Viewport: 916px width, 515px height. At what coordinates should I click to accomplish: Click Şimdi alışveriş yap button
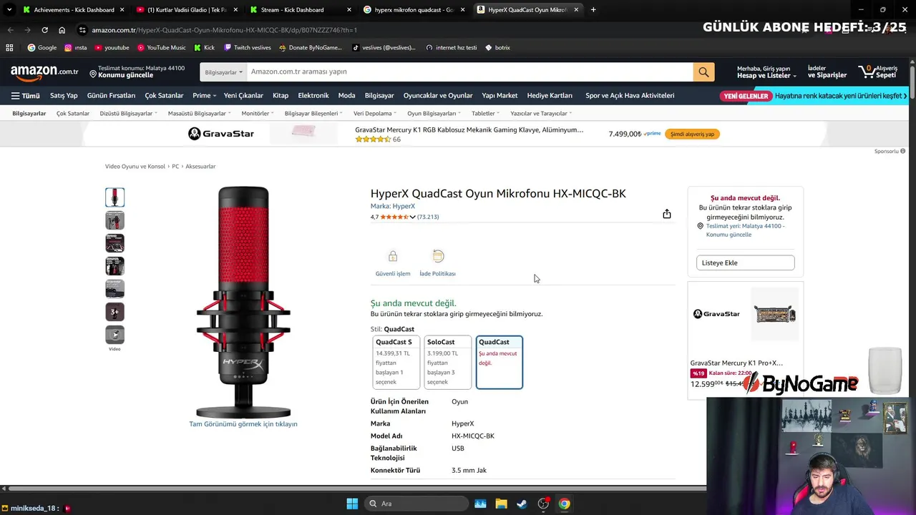point(692,134)
